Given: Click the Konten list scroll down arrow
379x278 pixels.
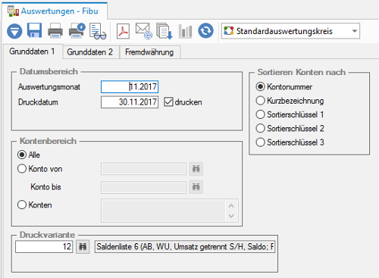Looking at the screenshot, I should point(231,216).
